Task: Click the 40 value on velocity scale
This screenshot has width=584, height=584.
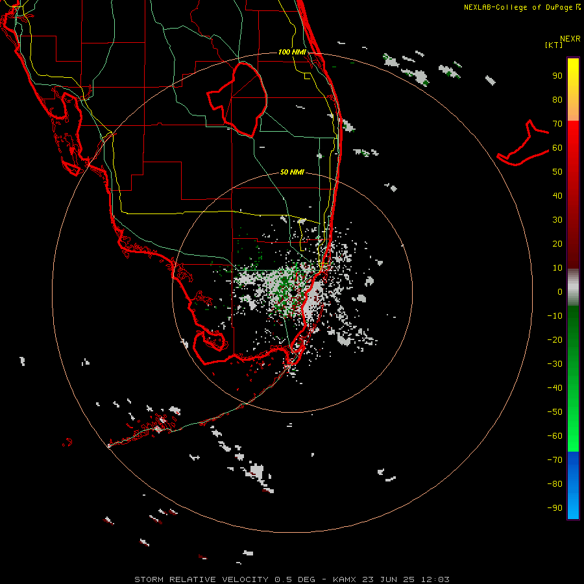Action: coord(557,196)
